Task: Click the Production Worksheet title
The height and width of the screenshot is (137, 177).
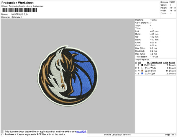Action: click(17, 3)
